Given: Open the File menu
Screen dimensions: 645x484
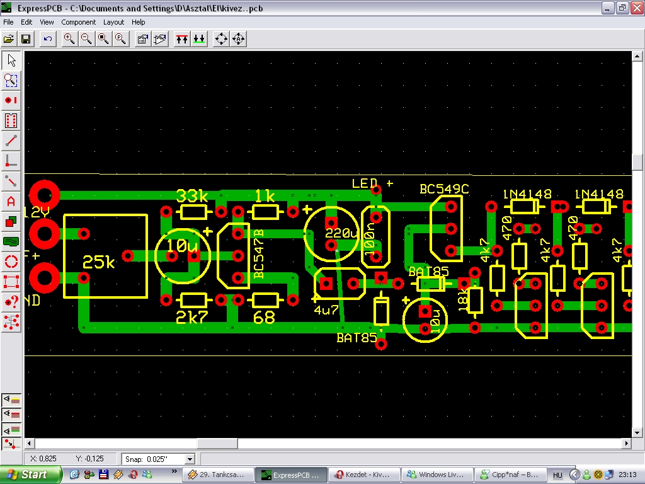Looking at the screenshot, I should point(8,22).
